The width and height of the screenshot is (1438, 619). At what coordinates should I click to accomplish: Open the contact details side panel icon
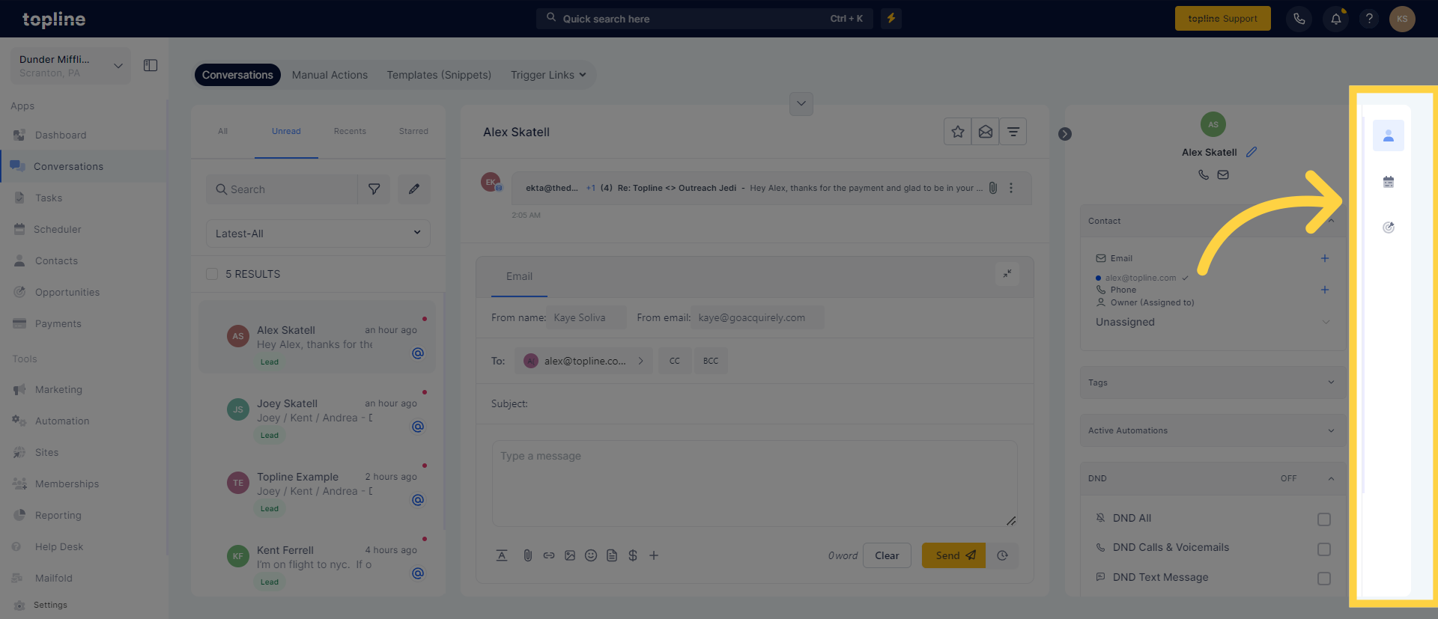pyautogui.click(x=1388, y=135)
